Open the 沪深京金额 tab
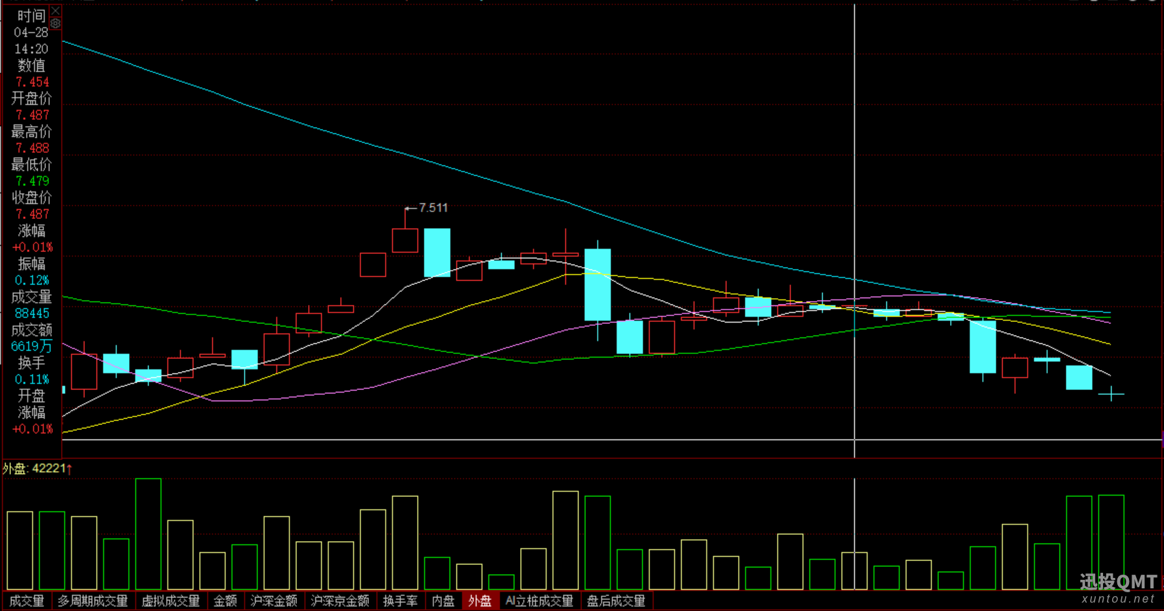 point(340,601)
